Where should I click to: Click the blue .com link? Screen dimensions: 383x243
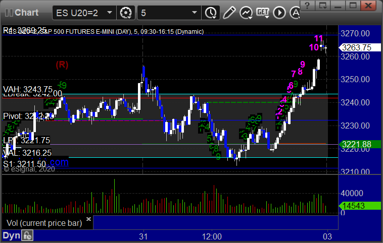[59, 162]
